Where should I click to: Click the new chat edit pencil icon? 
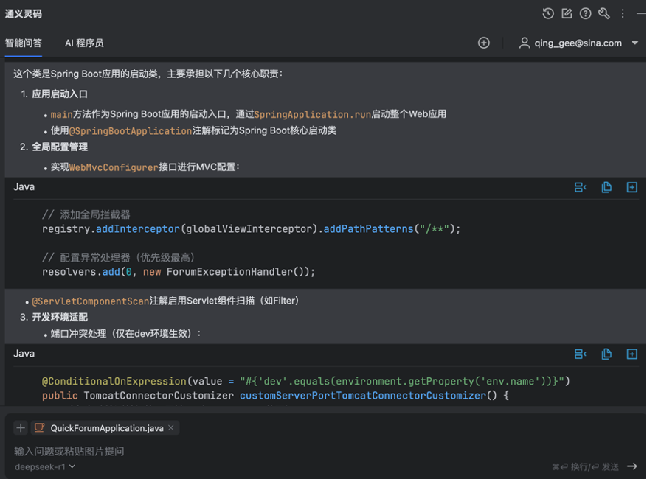(567, 13)
